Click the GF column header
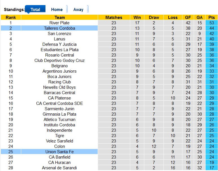Viewport: 218px width, 171px height. (188, 18)
